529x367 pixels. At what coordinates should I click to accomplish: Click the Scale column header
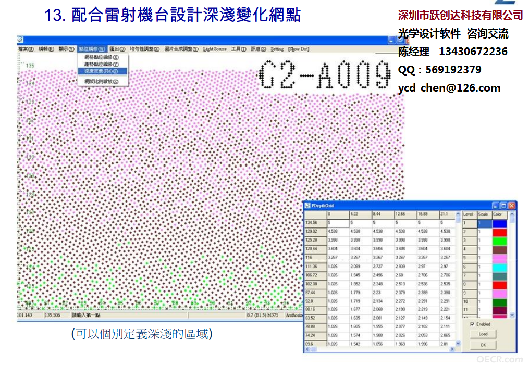point(485,214)
